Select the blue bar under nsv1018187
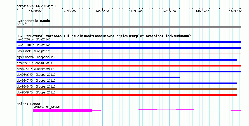 129,48
